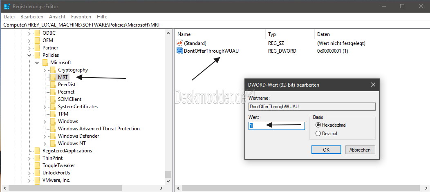Select the Peernet folder icon
This screenshot has width=430, height=192.
pos(53,92)
